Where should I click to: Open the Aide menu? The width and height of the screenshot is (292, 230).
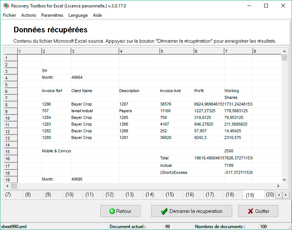coord(97,15)
